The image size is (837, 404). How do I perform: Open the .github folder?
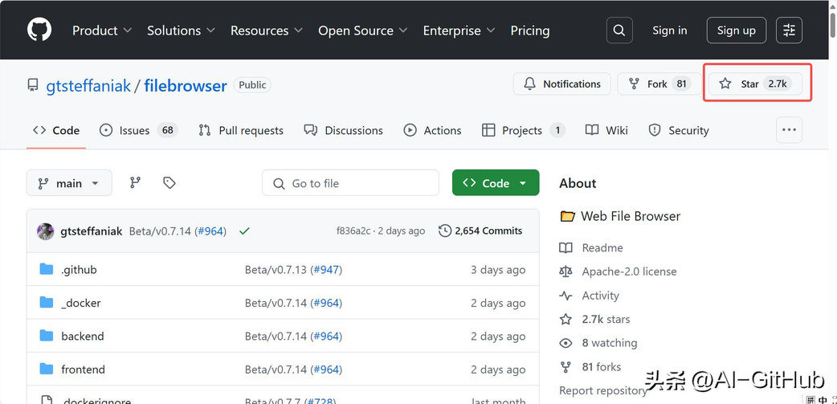pos(79,270)
